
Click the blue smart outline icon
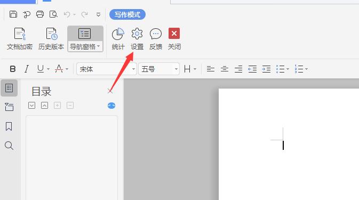point(111,106)
